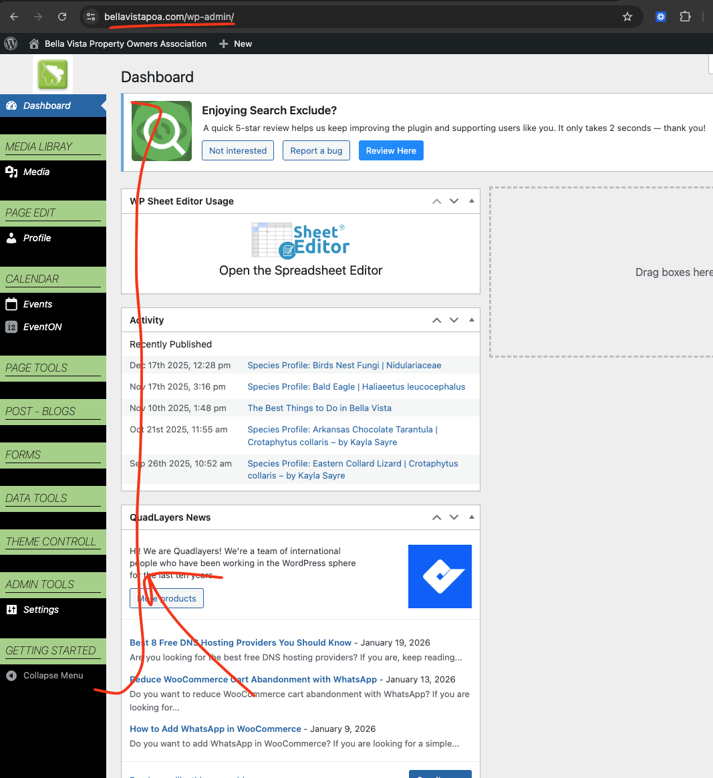
Task: Move the QuadLayers News widget up
Action: pyautogui.click(x=436, y=517)
